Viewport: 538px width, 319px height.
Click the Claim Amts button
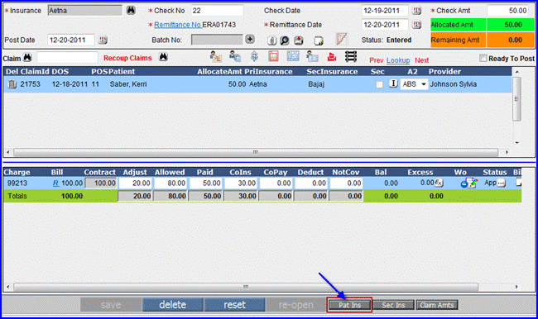tap(437, 305)
